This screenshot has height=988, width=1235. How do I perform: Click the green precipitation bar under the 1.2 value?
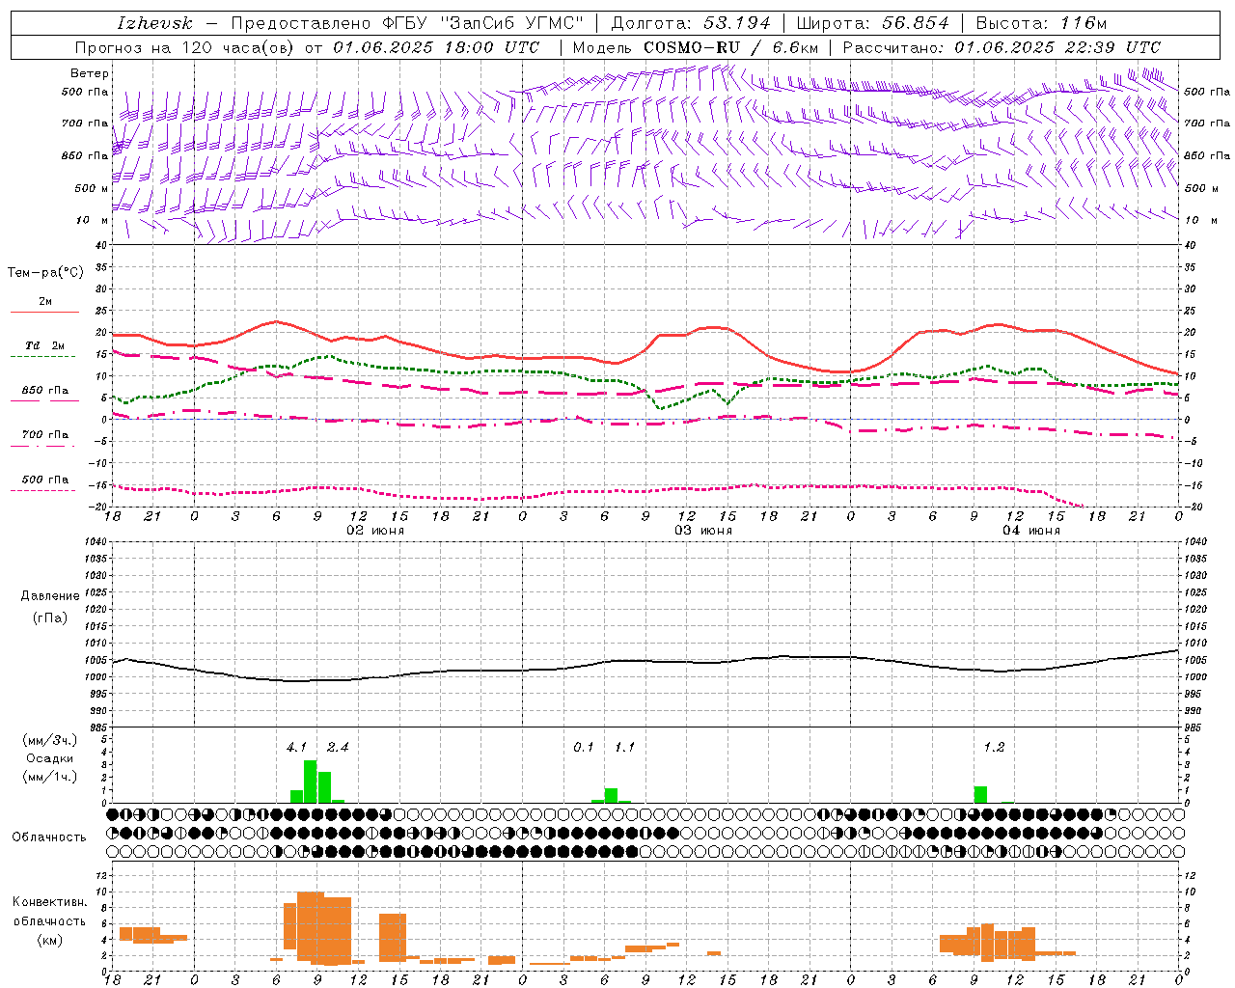pos(980,794)
